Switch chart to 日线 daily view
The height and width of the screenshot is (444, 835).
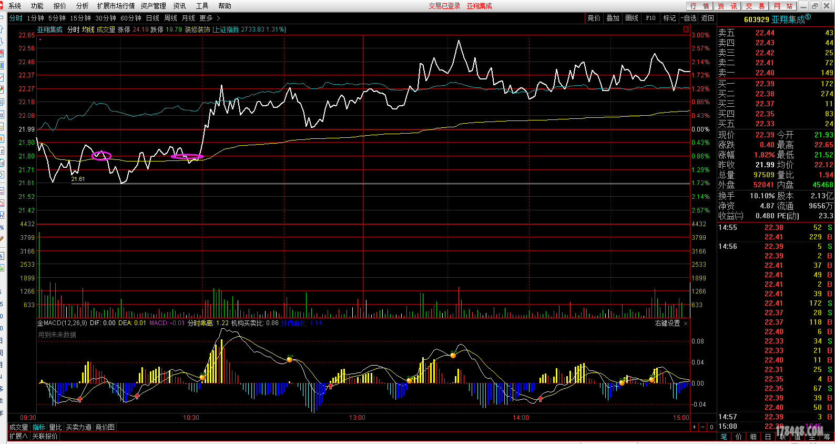pos(152,18)
